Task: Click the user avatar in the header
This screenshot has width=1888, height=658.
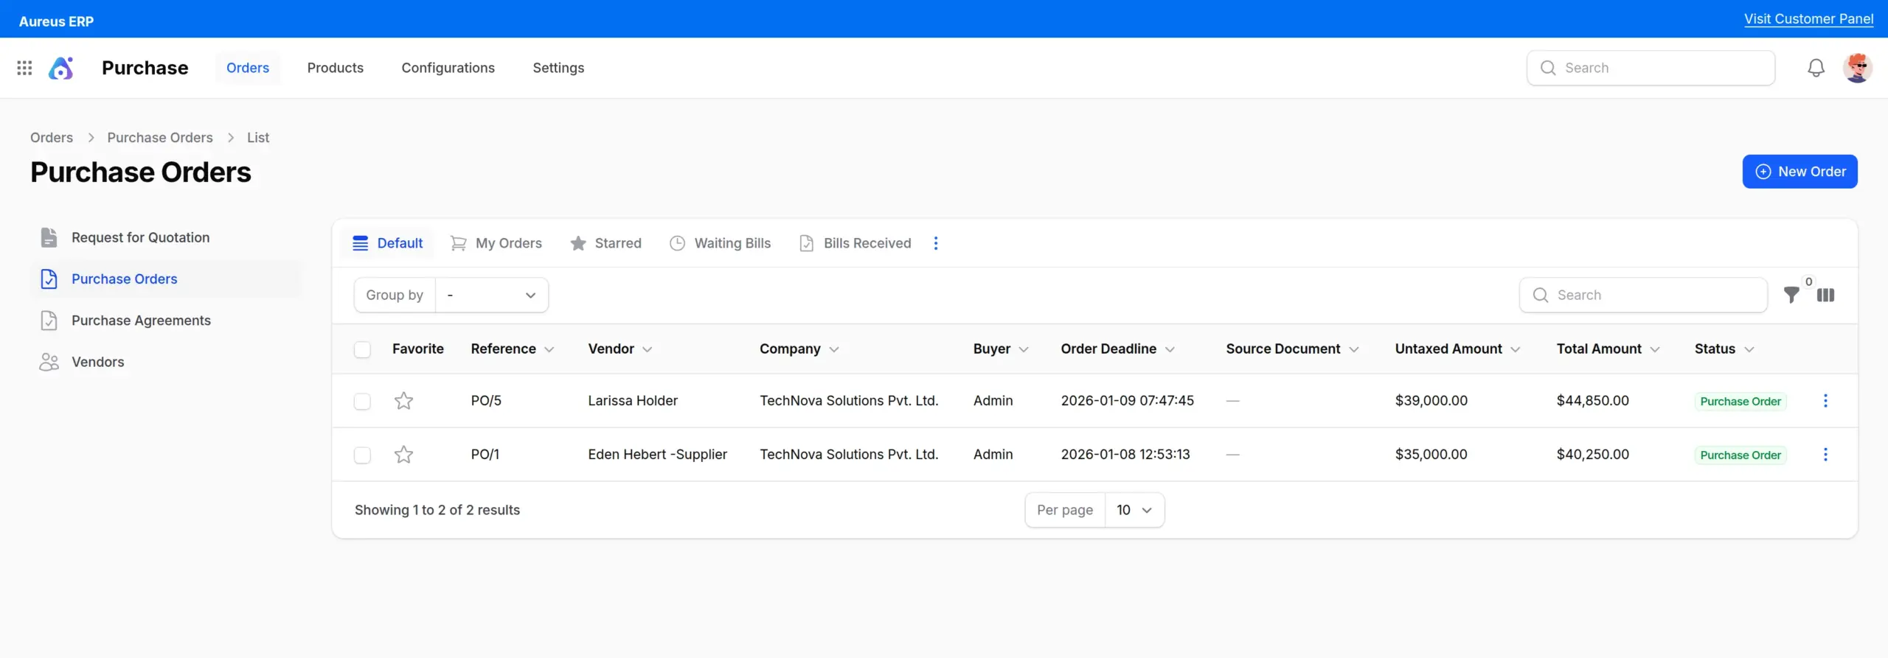Action: pyautogui.click(x=1857, y=68)
